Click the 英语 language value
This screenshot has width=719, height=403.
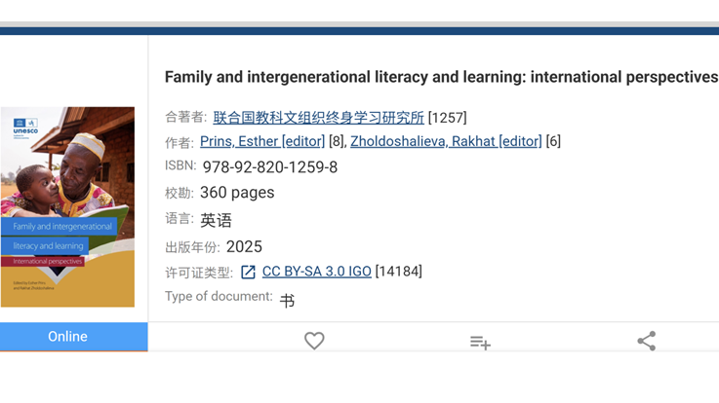click(216, 221)
